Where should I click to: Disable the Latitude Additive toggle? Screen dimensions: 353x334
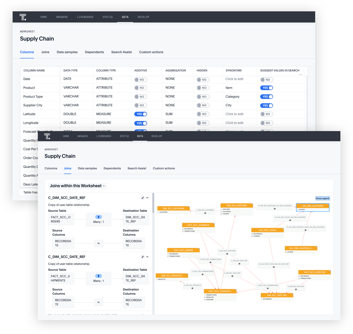[x=141, y=114]
